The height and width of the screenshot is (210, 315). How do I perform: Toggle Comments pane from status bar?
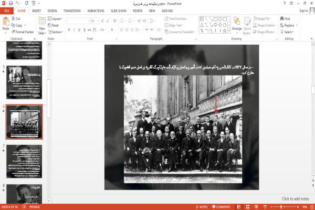pos(221,207)
